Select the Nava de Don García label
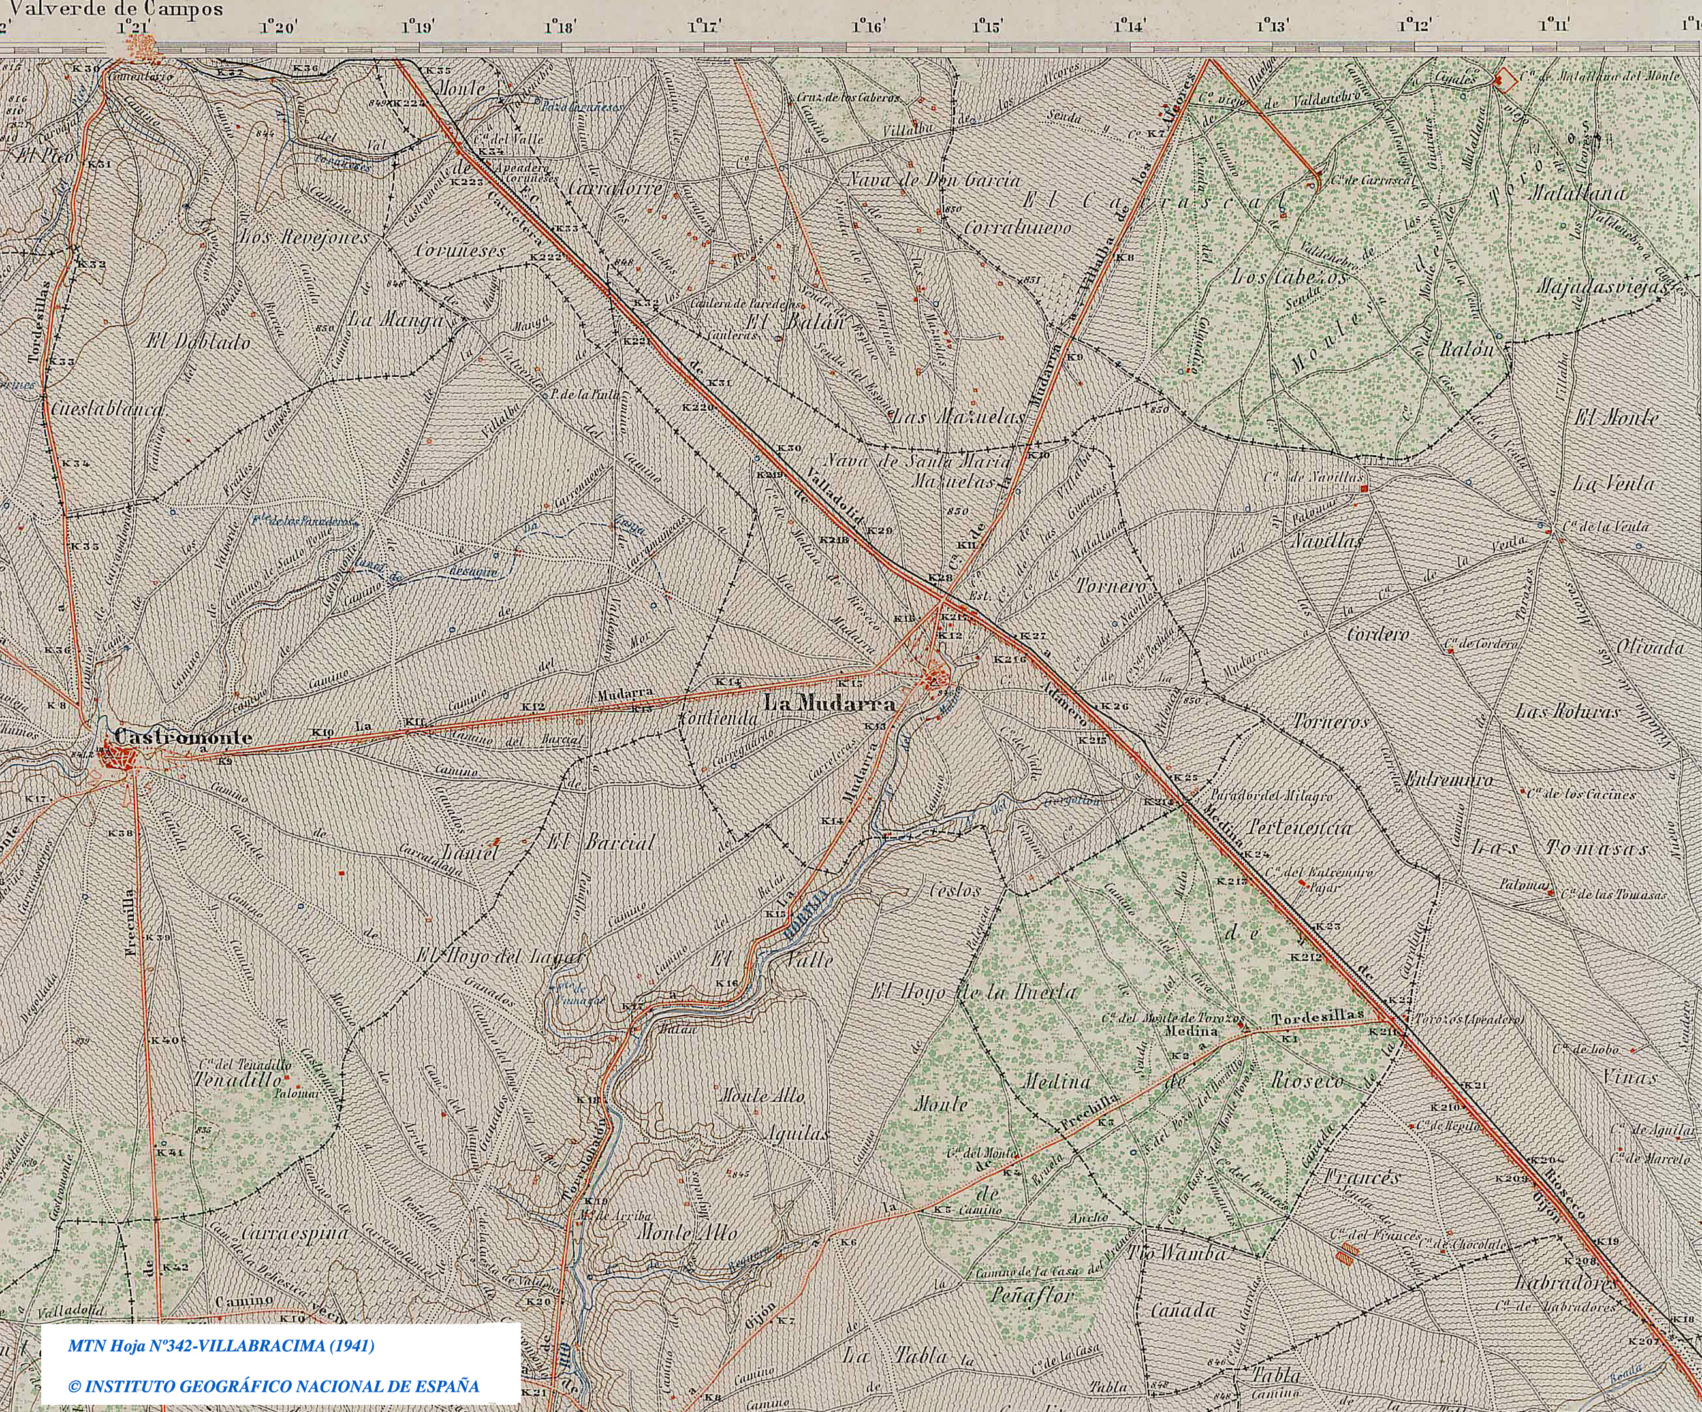Image resolution: width=1702 pixels, height=1412 pixels. tap(934, 180)
